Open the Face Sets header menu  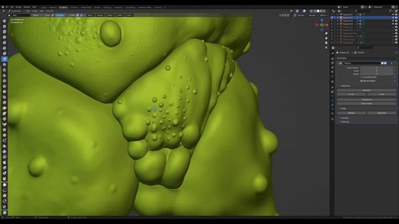tap(50, 11)
